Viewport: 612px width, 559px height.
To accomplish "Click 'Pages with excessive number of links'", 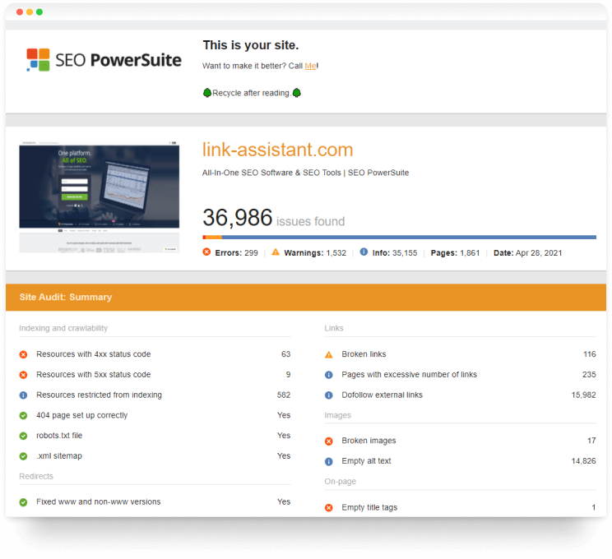I will pyautogui.click(x=410, y=375).
